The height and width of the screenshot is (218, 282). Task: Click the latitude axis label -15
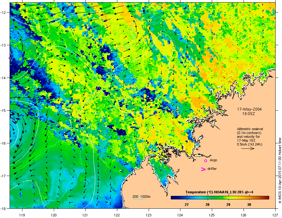(4, 110)
